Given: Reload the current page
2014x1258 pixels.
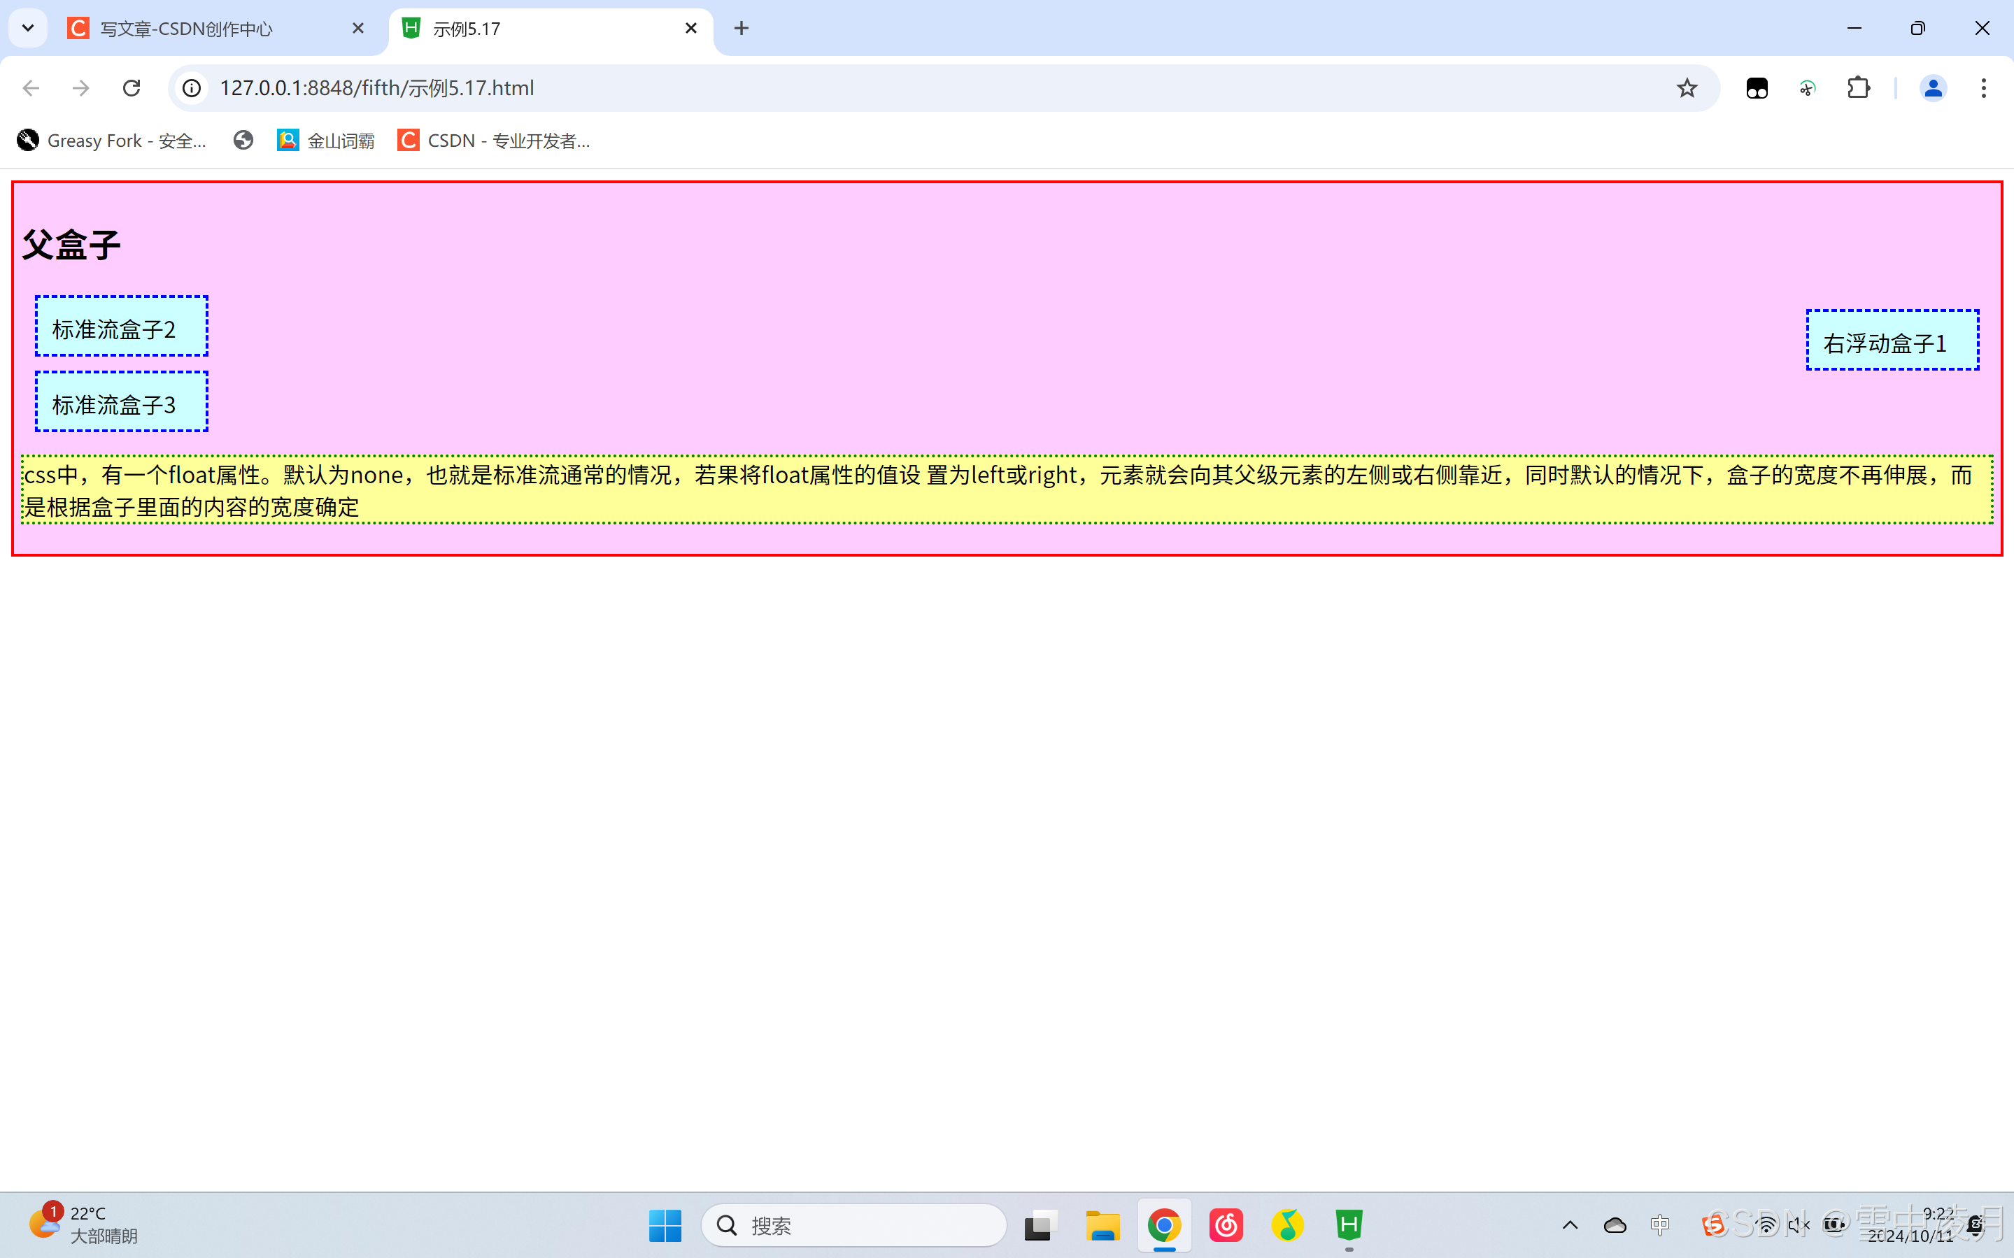Looking at the screenshot, I should (x=132, y=88).
